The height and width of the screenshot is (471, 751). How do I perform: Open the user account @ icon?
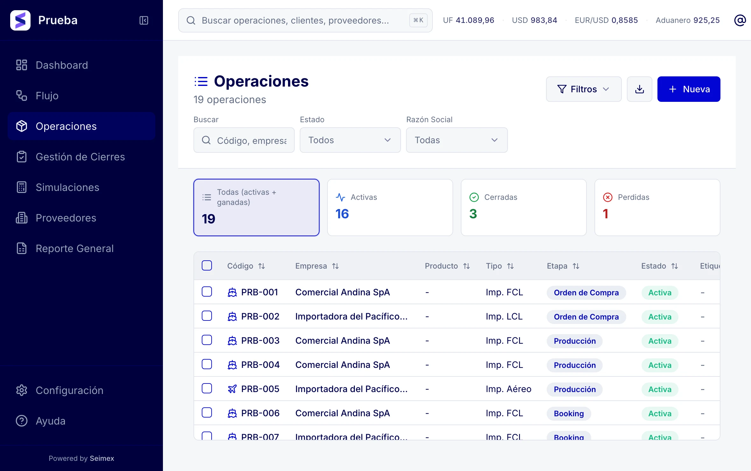tap(740, 20)
